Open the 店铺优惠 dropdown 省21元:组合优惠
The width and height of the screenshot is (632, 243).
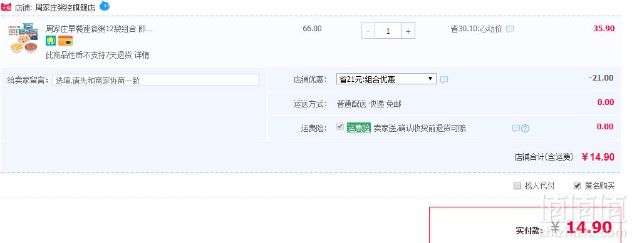(386, 79)
